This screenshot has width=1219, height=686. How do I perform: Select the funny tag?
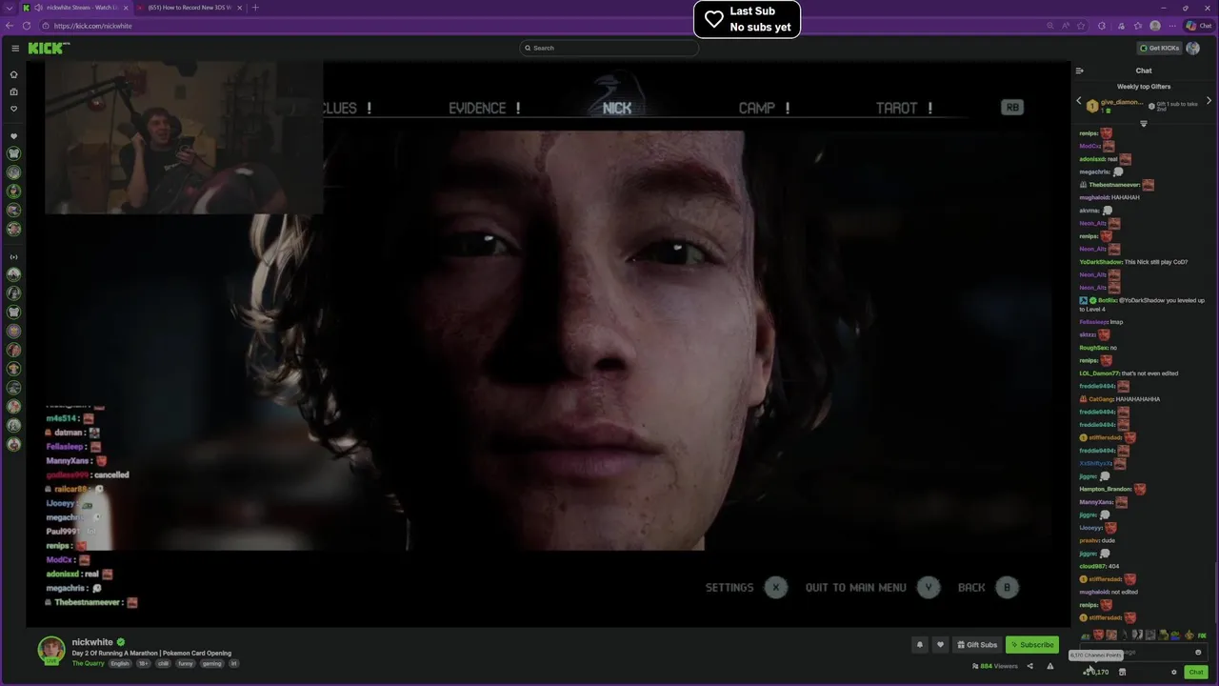186,663
